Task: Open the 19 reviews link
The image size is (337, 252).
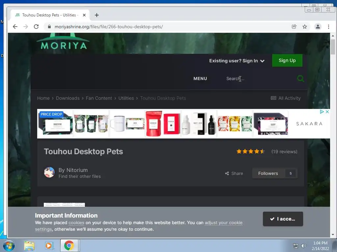Action: tap(284, 152)
